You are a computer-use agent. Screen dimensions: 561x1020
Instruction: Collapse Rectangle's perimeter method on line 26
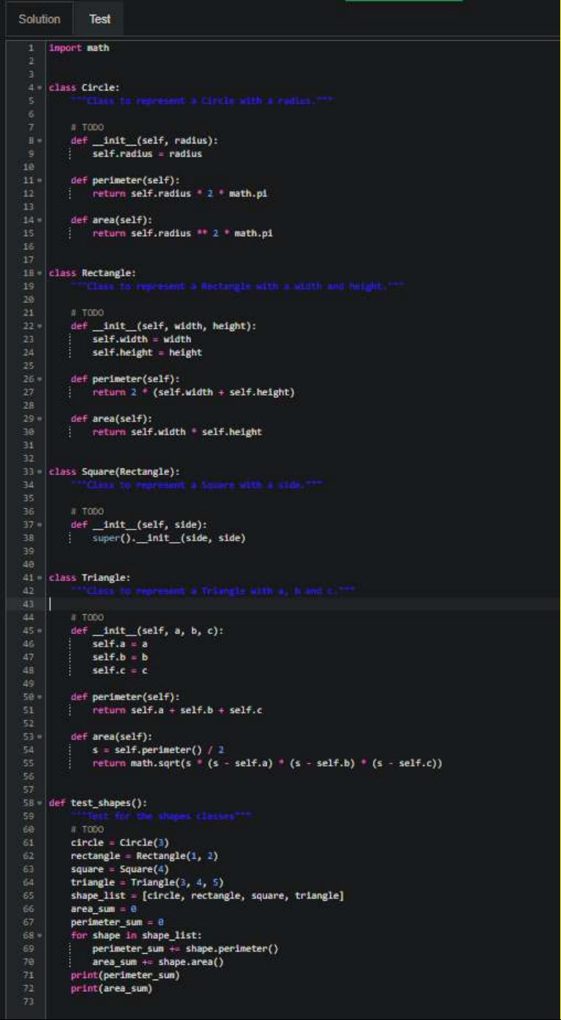39,379
